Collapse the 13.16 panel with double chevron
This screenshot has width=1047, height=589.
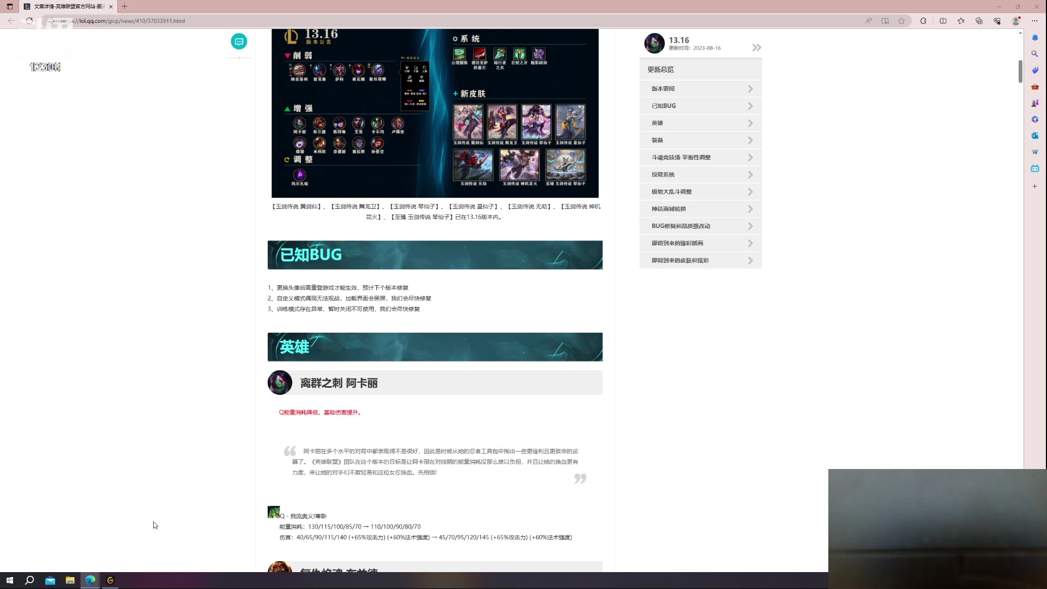[756, 47]
